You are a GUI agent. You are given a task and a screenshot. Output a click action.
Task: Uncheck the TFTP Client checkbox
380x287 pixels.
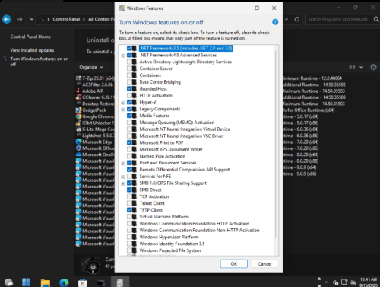(129, 210)
